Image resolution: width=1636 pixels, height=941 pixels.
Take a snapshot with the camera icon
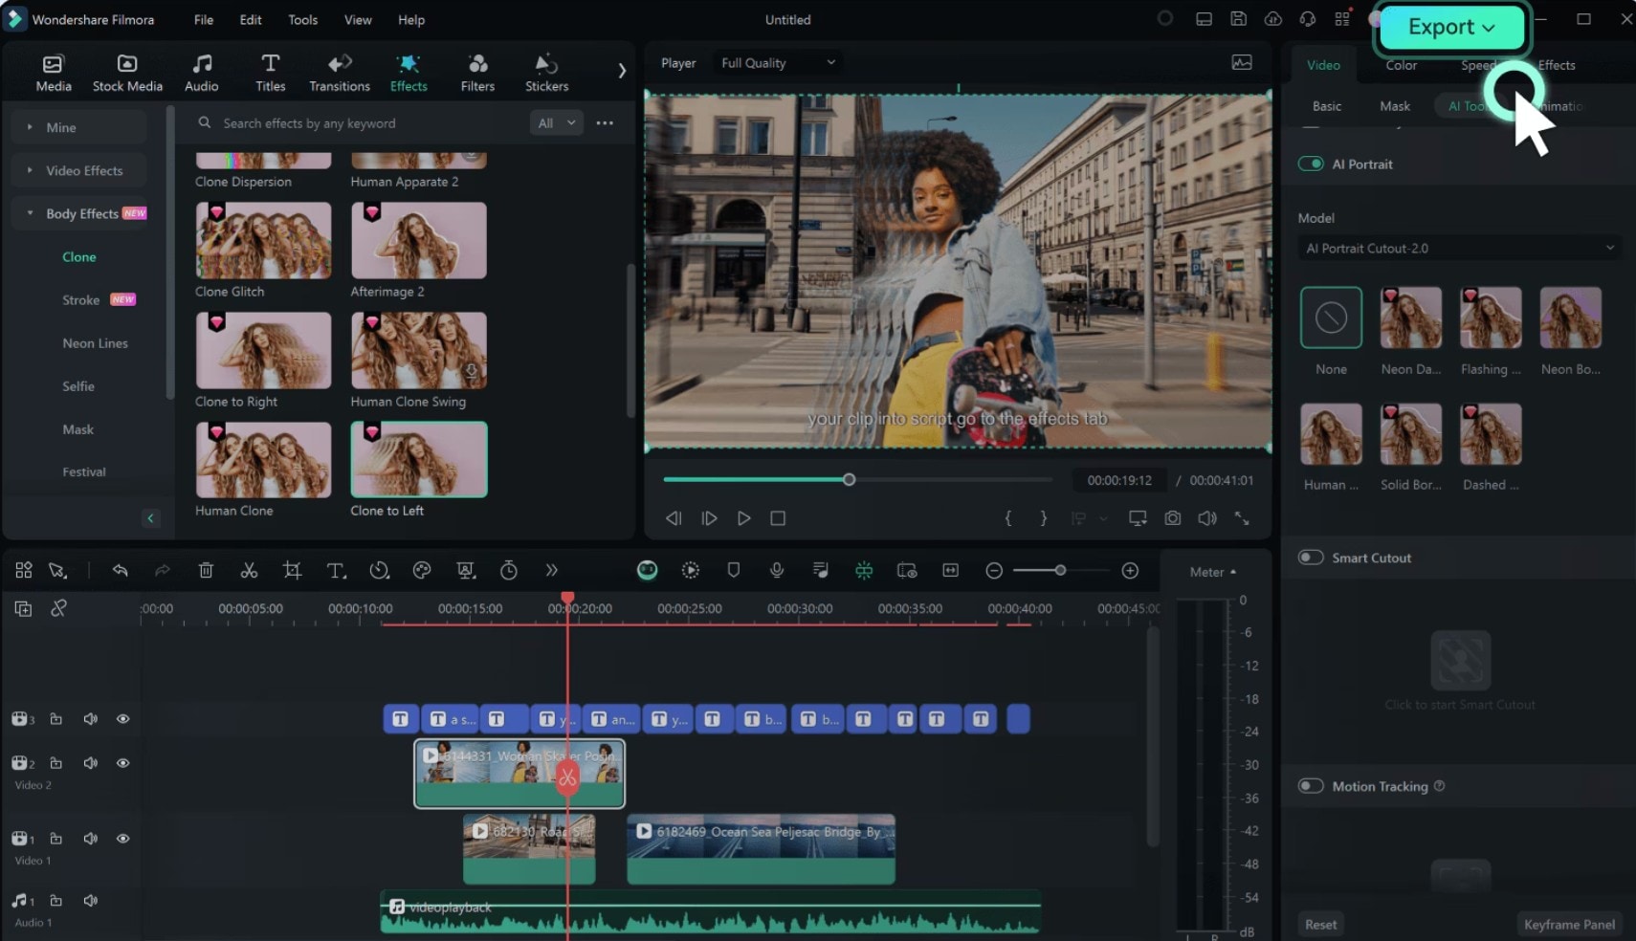coord(1173,517)
